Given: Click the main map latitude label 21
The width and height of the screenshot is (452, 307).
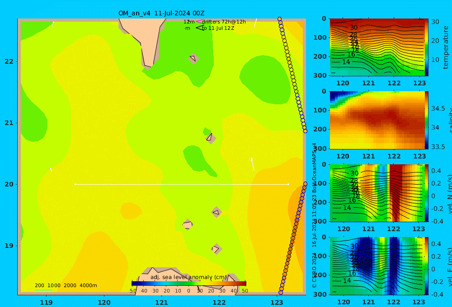Looking at the screenshot, I should [9, 123].
